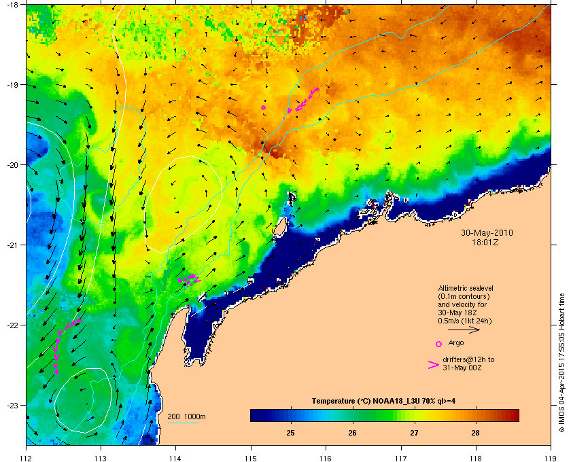Click the latitude axis label -23
571x462 pixels.
tap(12, 405)
